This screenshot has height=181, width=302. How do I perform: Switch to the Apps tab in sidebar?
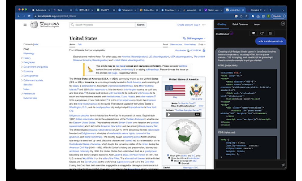257,24
